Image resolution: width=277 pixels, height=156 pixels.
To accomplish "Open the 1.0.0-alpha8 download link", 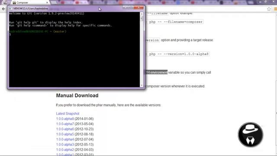I will click(x=65, y=119).
